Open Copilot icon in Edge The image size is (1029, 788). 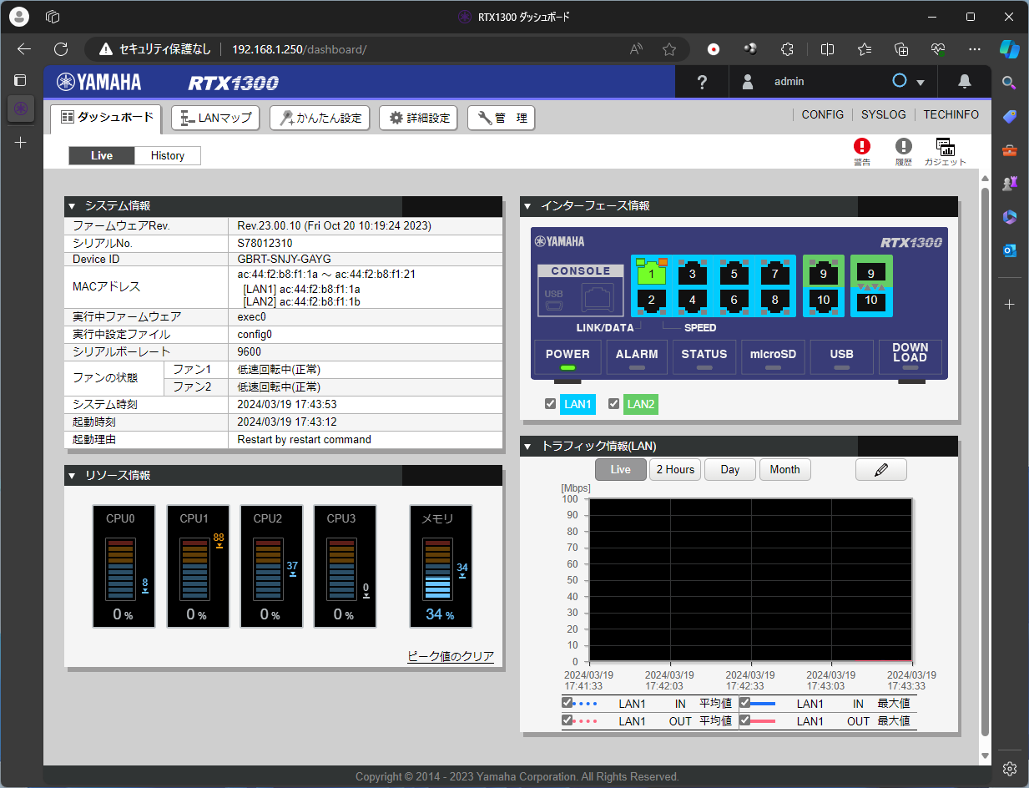point(1010,49)
